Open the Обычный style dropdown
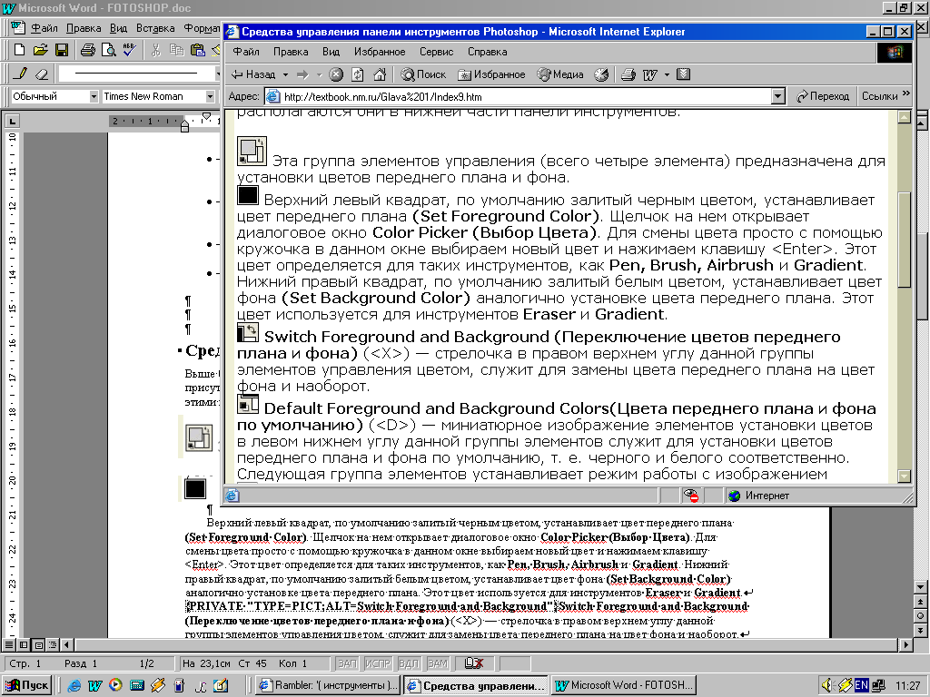This screenshot has width=930, height=697. tap(94, 96)
